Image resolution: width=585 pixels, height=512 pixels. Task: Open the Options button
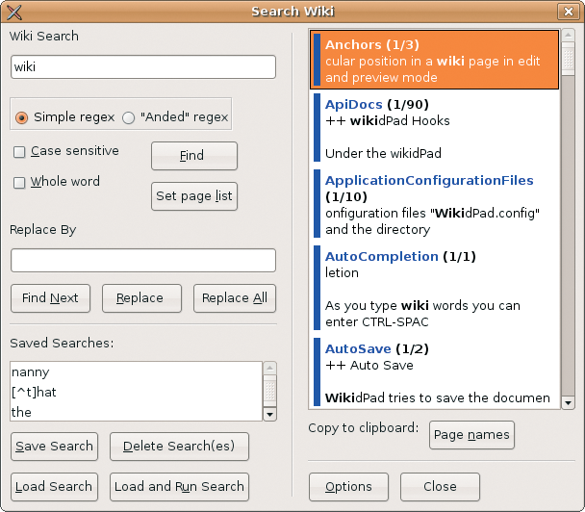pyautogui.click(x=348, y=487)
